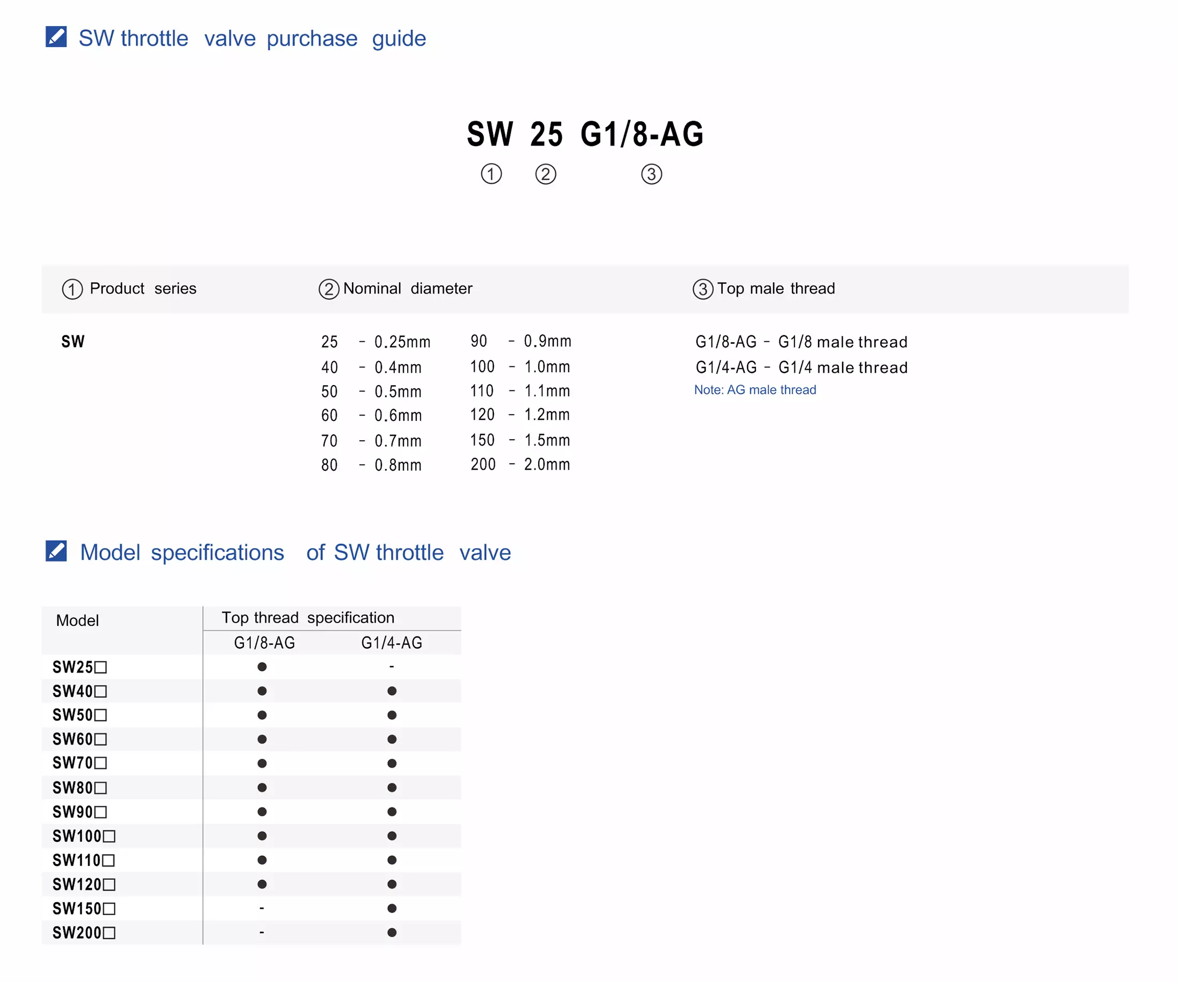This screenshot has height=982, width=1177.
Task: Click the G1/8-AG column header
Action: [x=264, y=643]
